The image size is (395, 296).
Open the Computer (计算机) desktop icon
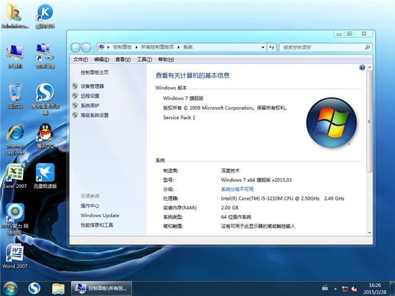point(15,56)
